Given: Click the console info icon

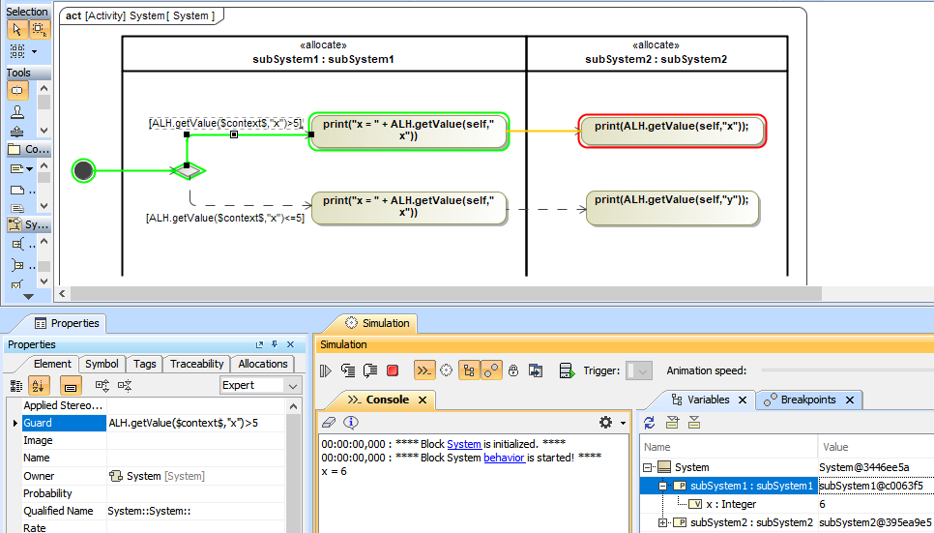Looking at the screenshot, I should click(351, 423).
